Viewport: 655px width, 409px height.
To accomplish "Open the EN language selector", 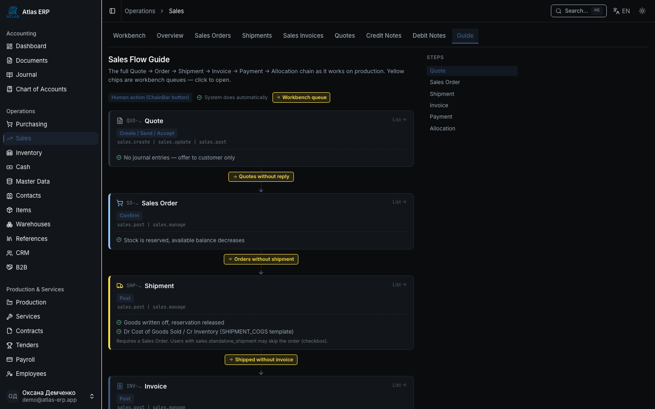I will pos(621,11).
